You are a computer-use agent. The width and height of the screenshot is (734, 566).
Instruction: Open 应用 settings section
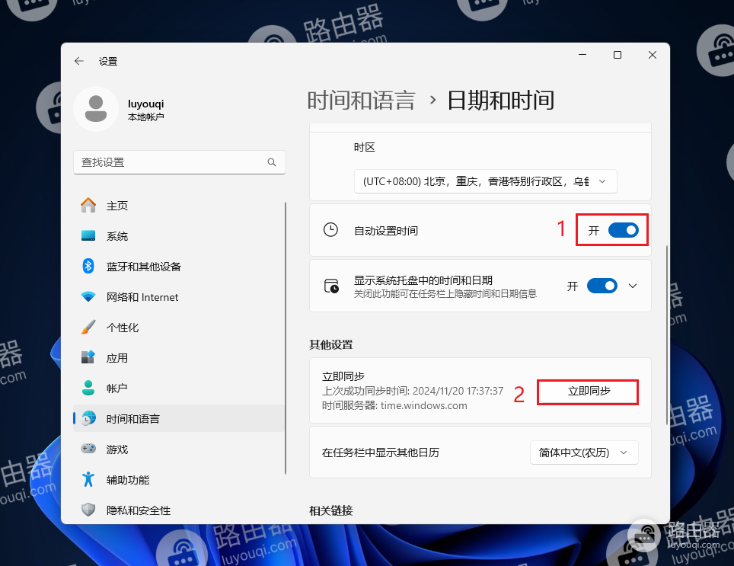click(179, 358)
